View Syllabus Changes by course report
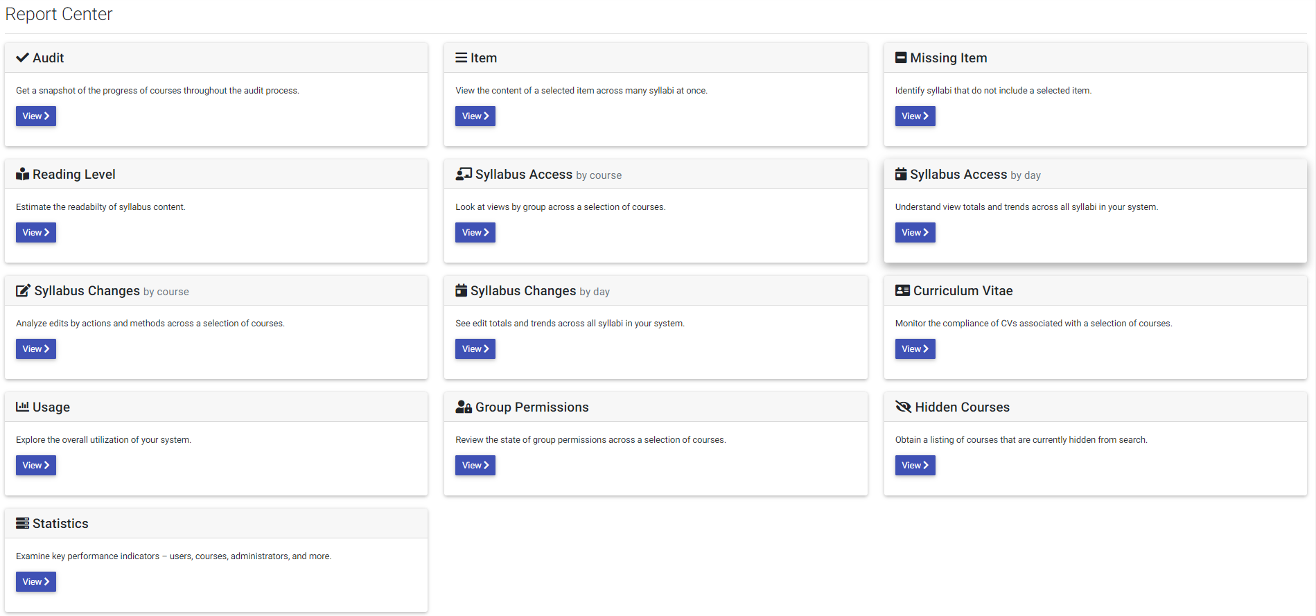The width and height of the screenshot is (1316, 616). point(36,349)
